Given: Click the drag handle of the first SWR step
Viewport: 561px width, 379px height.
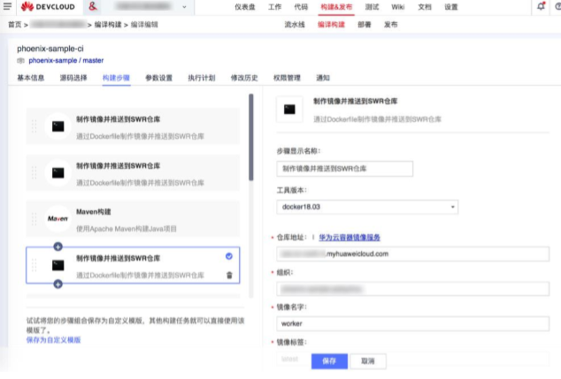Looking at the screenshot, I should [x=34, y=126].
